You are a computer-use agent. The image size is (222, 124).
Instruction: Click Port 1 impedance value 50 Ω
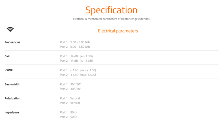73,113
